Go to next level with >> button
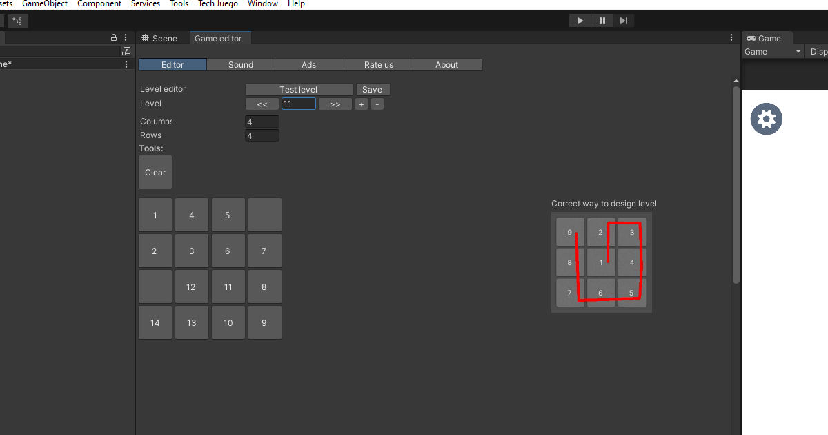The height and width of the screenshot is (435, 828). (335, 104)
